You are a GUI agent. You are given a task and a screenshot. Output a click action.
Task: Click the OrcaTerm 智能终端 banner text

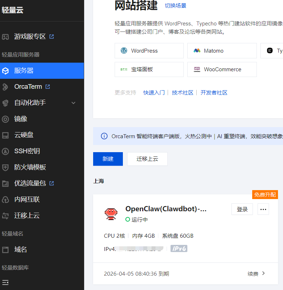[197, 136]
